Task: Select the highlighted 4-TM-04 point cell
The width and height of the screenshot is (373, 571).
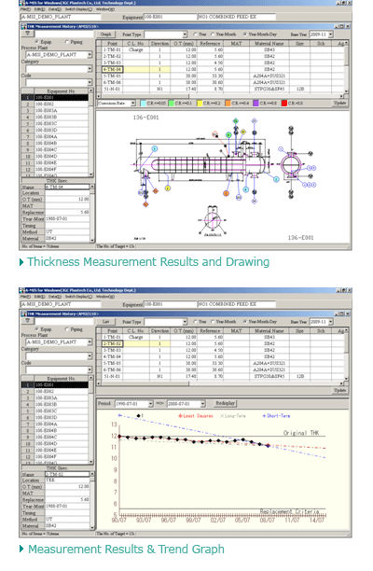Action: 113,69
